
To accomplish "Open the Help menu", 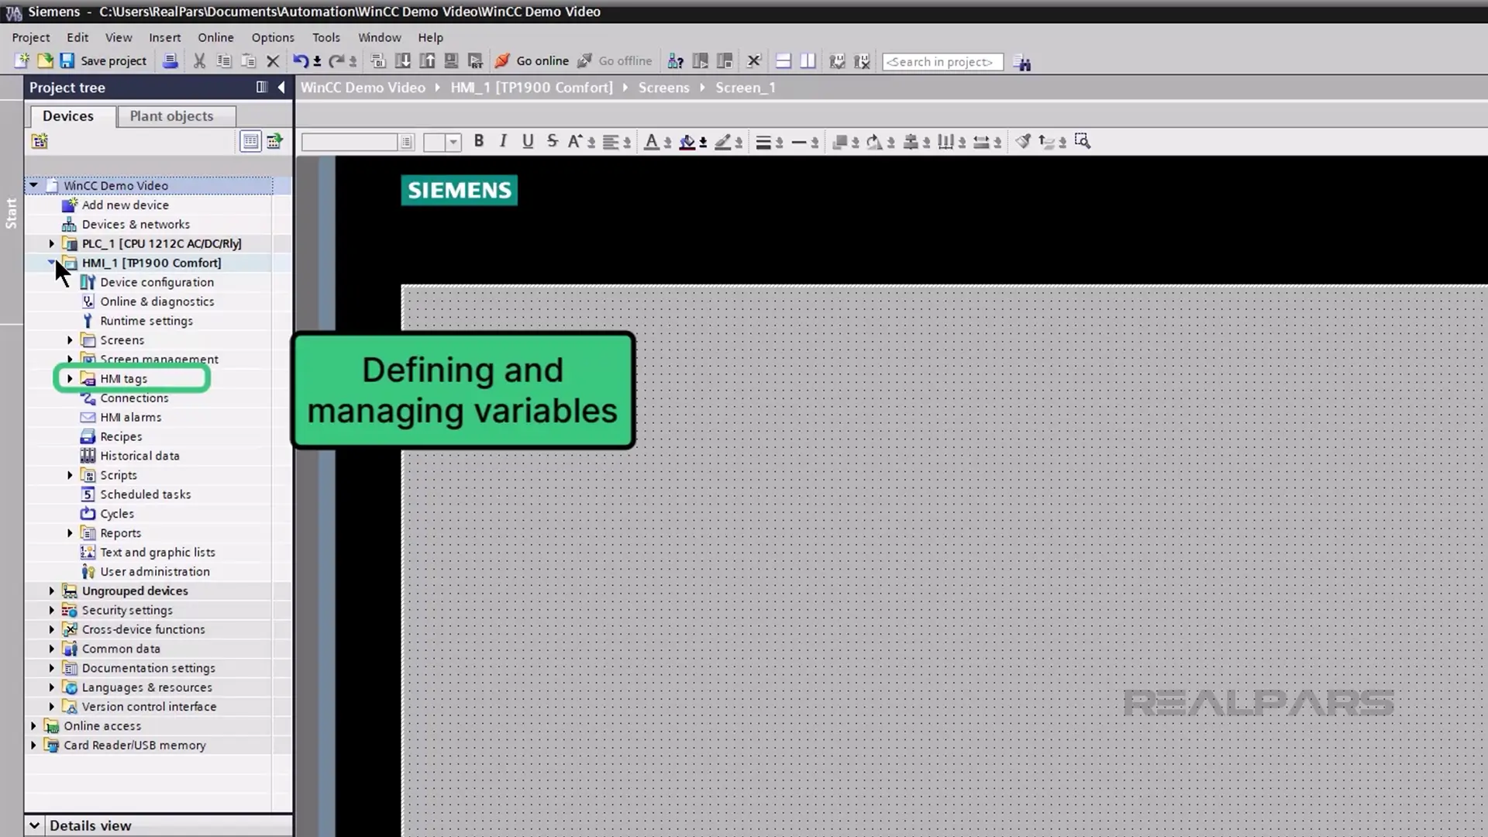I will tap(430, 37).
